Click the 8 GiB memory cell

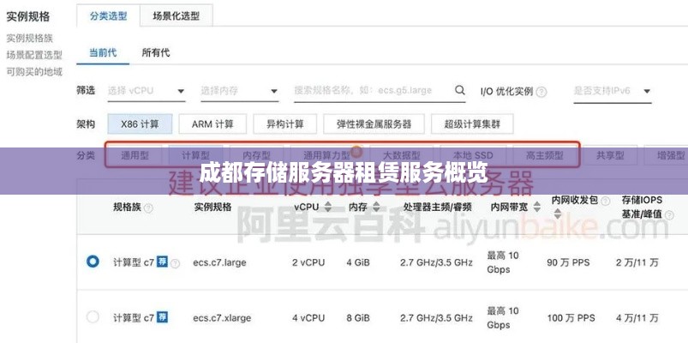[x=357, y=317]
